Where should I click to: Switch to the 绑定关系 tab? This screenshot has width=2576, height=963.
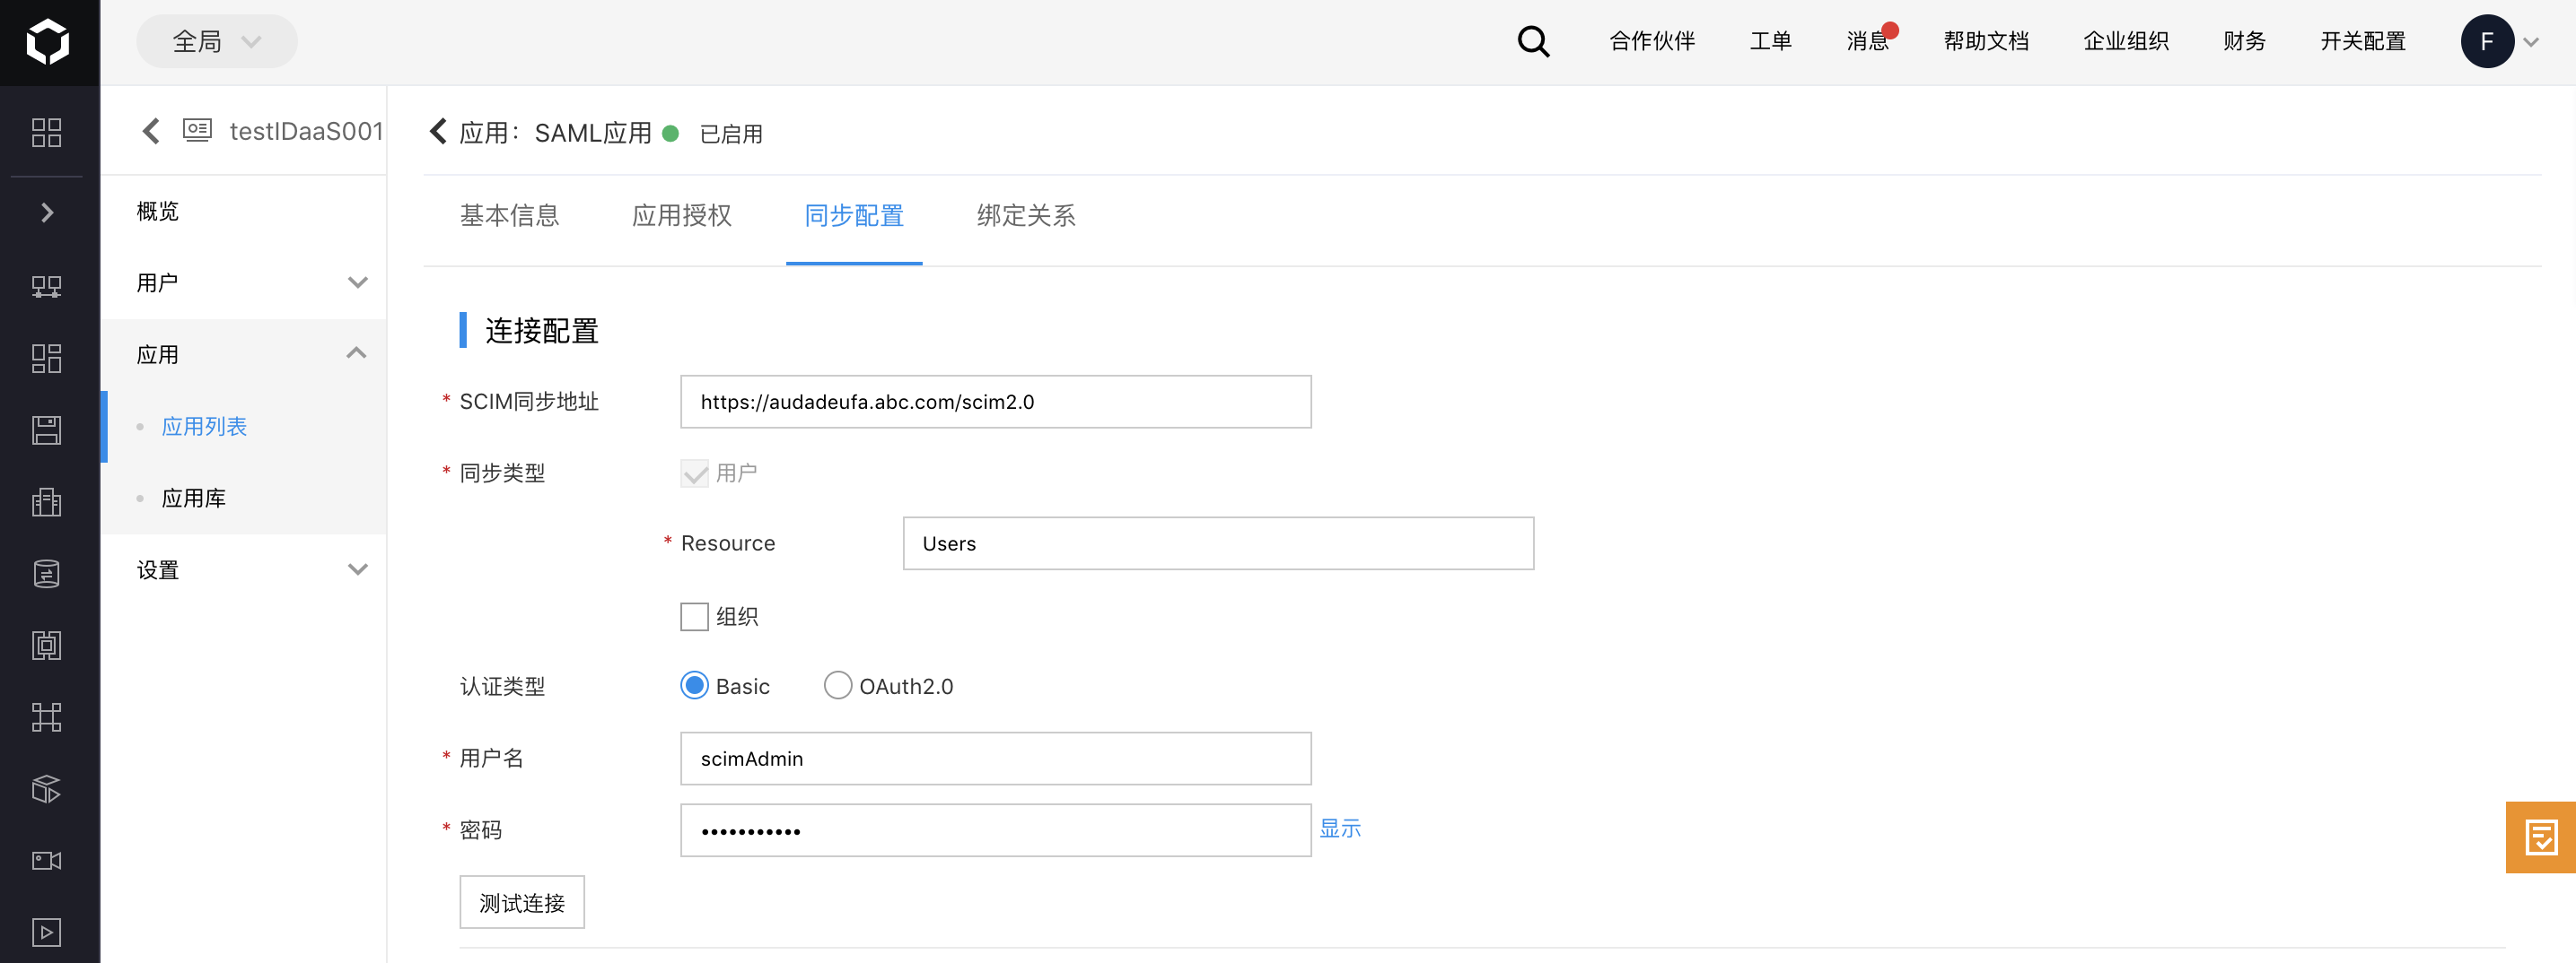tap(1026, 216)
